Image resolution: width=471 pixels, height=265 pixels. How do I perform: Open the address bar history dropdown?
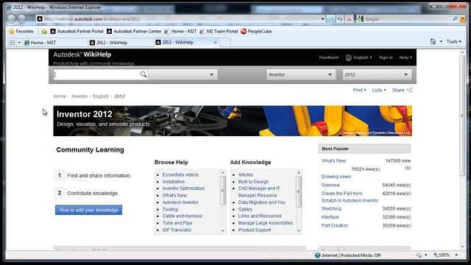click(x=322, y=19)
